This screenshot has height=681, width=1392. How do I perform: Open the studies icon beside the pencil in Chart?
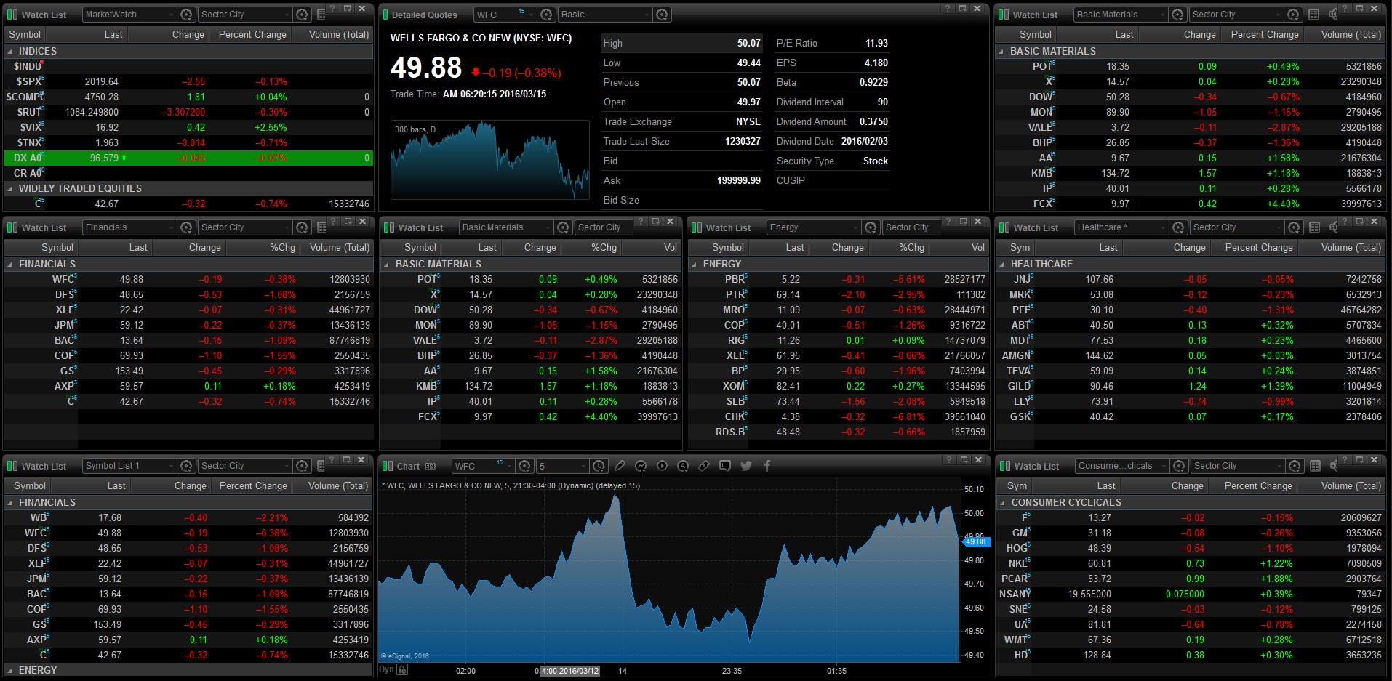pyautogui.click(x=641, y=466)
